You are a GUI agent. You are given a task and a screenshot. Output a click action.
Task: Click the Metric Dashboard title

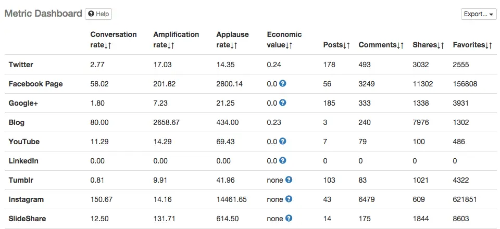click(x=43, y=14)
